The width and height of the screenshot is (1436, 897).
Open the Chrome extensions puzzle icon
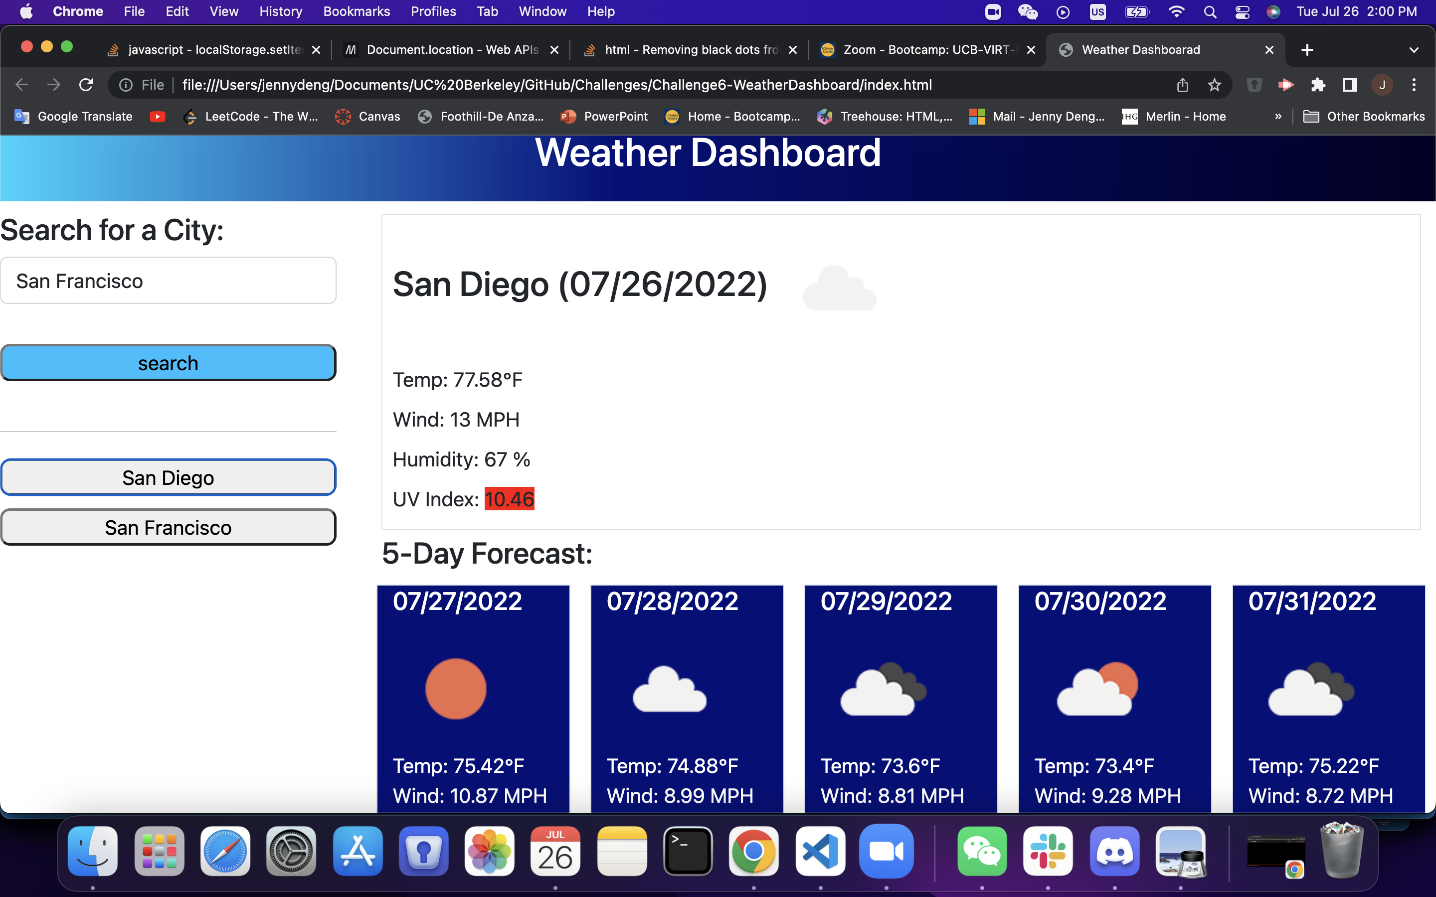tap(1318, 84)
